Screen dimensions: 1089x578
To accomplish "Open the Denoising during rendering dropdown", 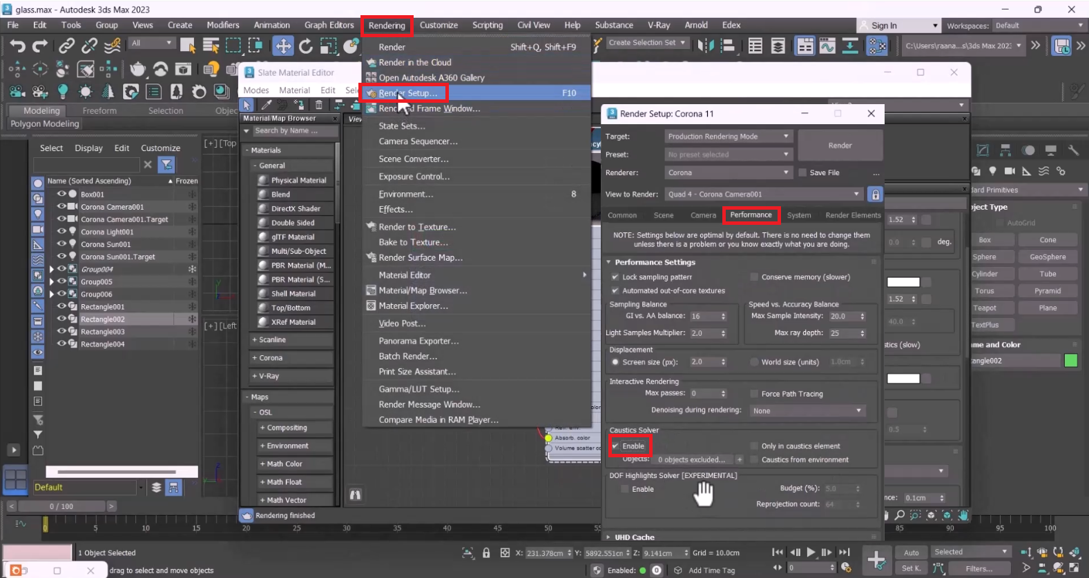I will pyautogui.click(x=807, y=410).
